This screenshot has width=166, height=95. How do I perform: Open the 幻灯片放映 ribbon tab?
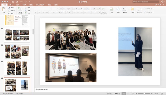40,5
